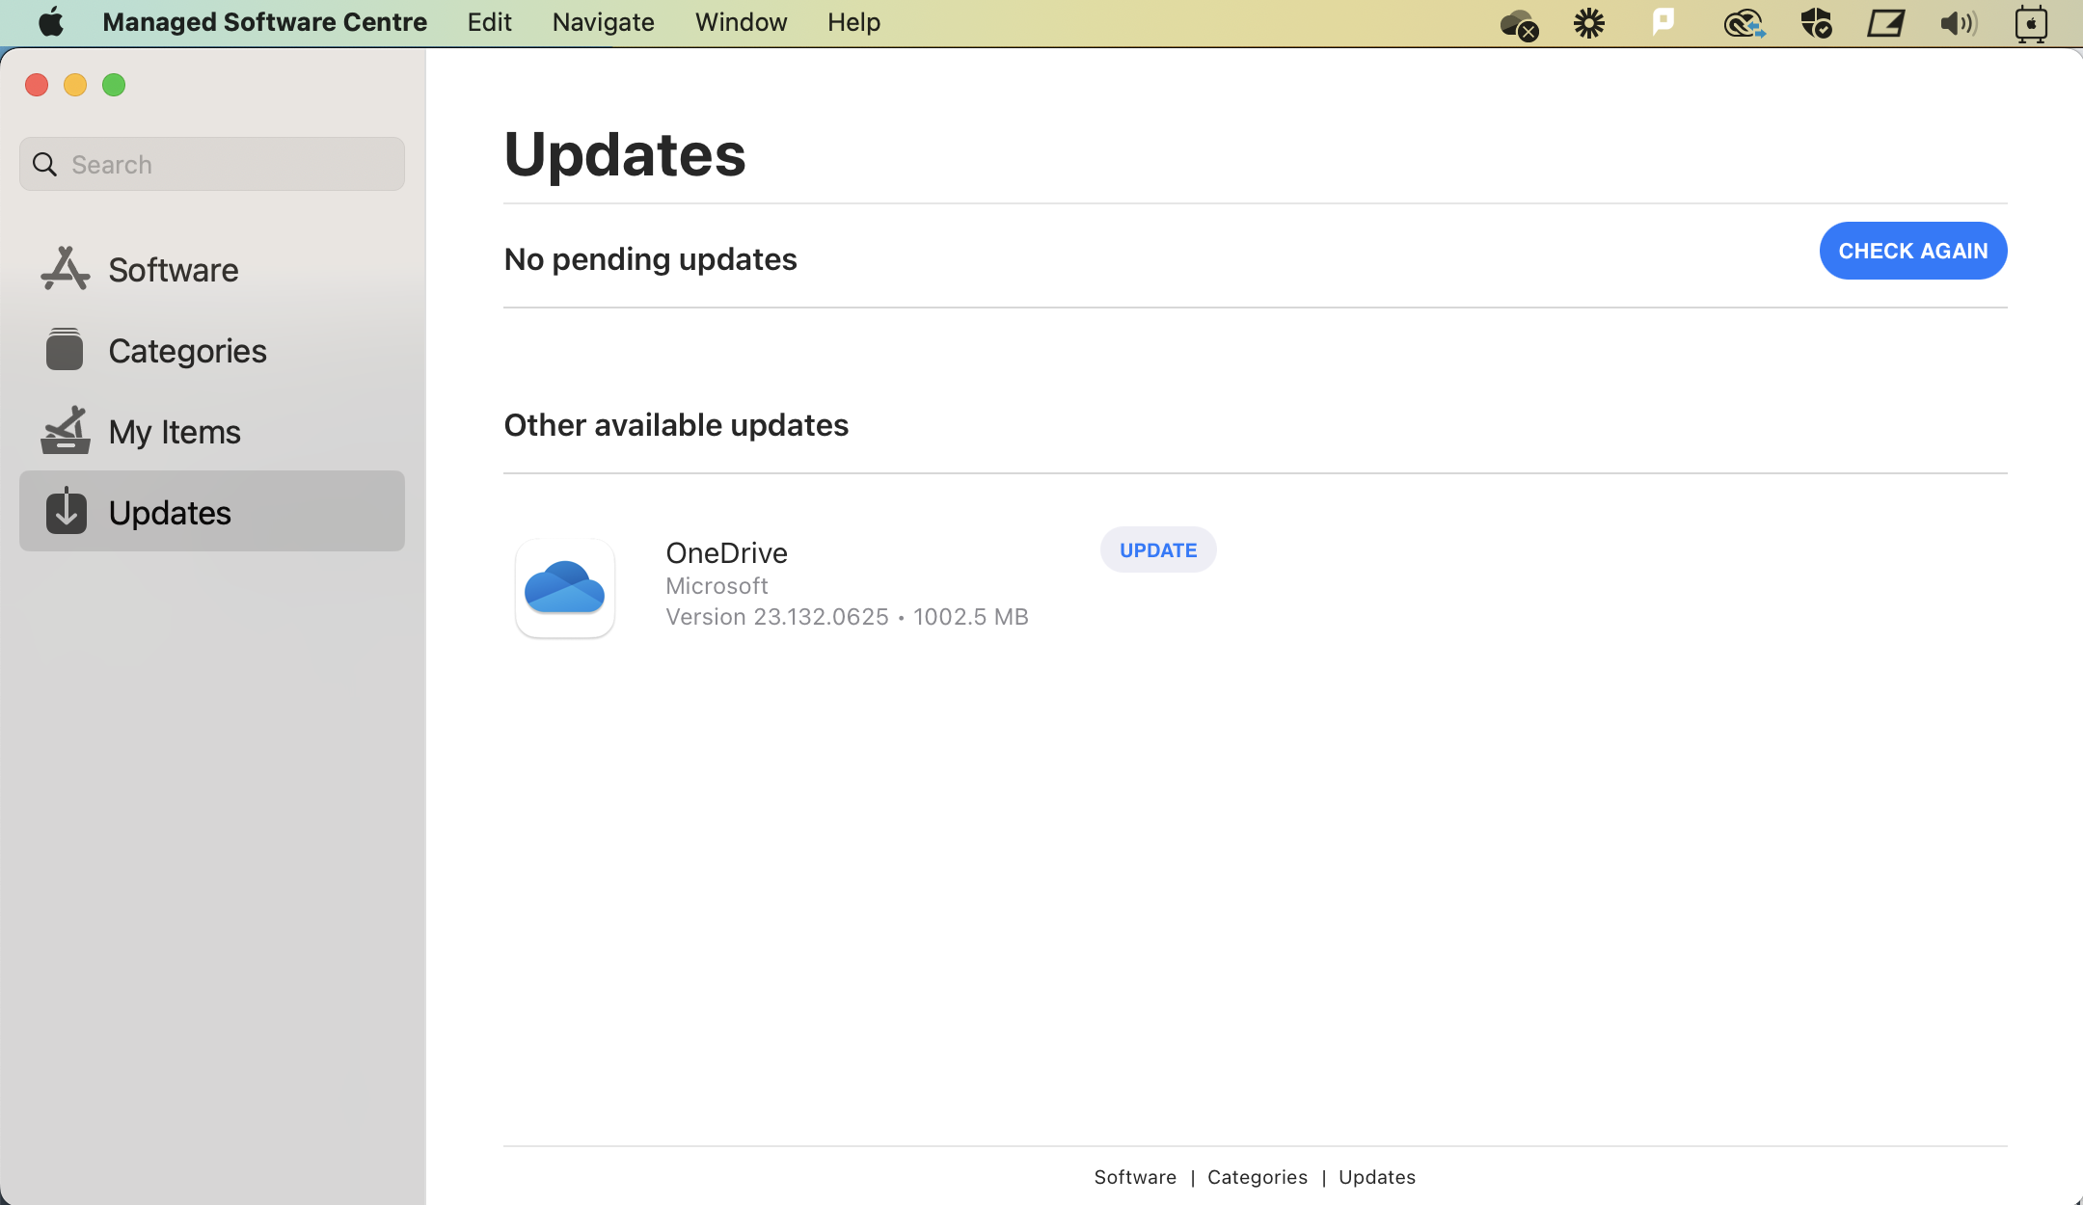Select the Updates download icon in sidebar
This screenshot has height=1205, width=2083.
[x=66, y=511]
